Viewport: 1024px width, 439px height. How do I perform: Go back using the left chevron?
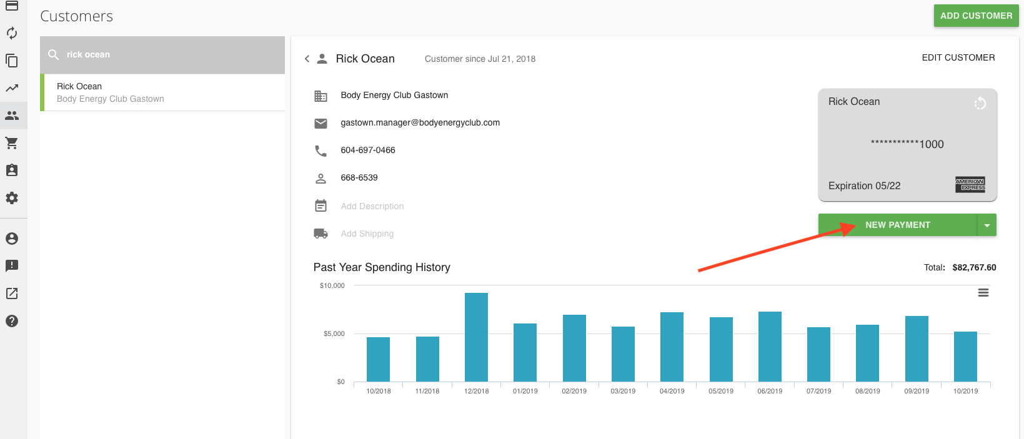(x=307, y=59)
